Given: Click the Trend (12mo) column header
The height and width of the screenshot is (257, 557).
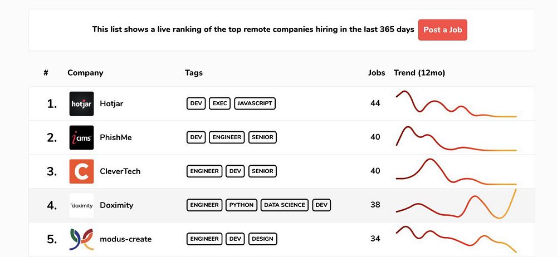Looking at the screenshot, I should [419, 73].
